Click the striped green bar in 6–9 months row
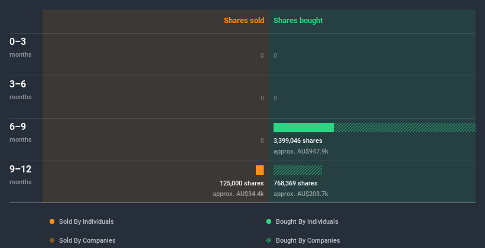This screenshot has width=485, height=248. pos(405,128)
